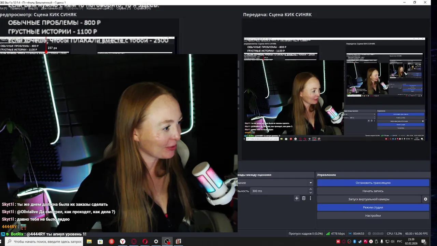Open Настройки button in controls
Viewport: 437px width, 246px height.
(373, 216)
